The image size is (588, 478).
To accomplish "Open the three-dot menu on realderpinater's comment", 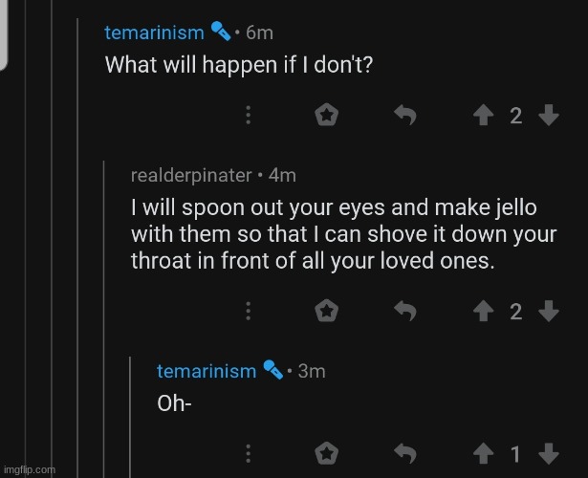I will coord(248,311).
